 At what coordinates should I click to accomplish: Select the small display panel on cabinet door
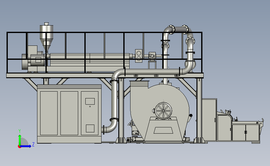coord(90,102)
